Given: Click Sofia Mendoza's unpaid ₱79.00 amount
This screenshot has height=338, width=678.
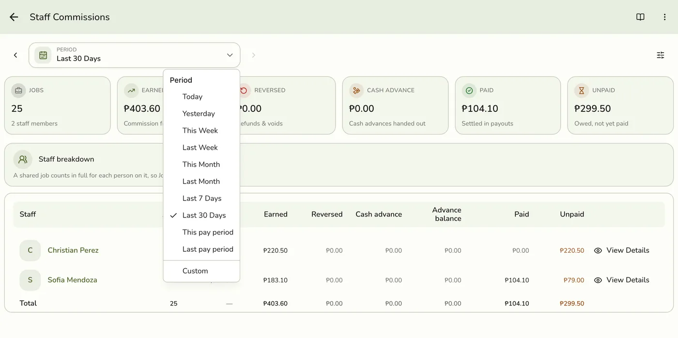Looking at the screenshot, I should pyautogui.click(x=574, y=280).
